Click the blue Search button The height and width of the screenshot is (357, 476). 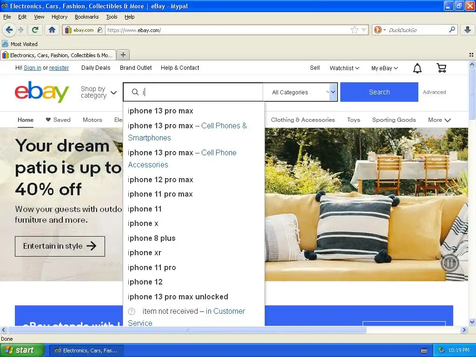tap(379, 92)
